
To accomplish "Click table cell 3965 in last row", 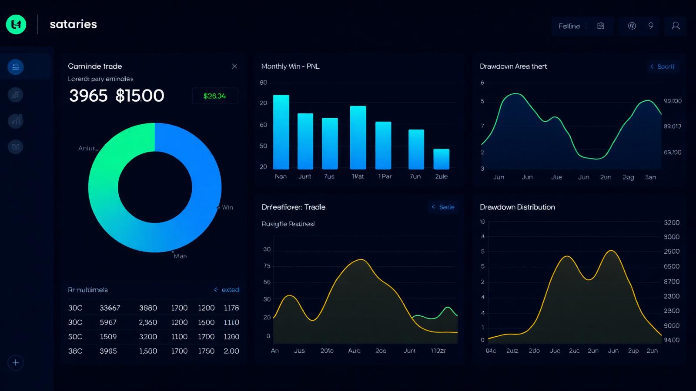I will [x=108, y=351].
